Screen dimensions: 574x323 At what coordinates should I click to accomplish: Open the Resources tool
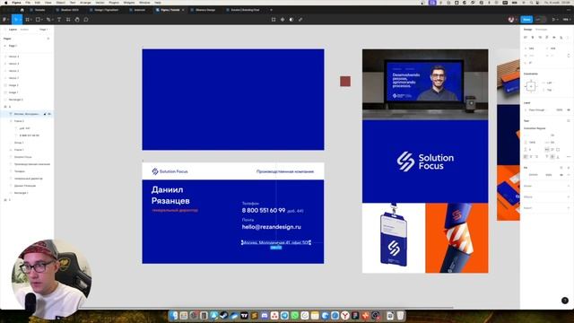68,20
